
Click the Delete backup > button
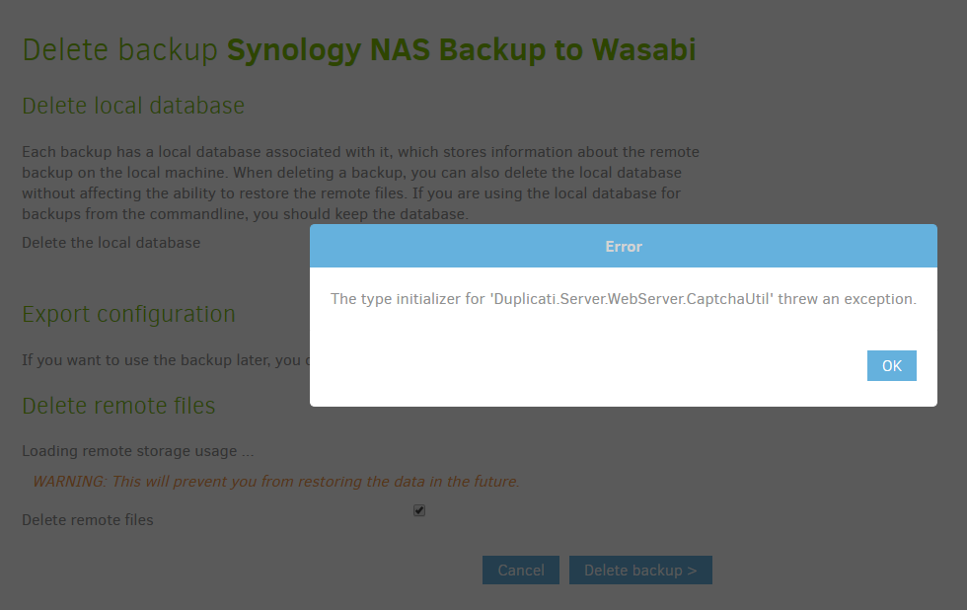640,570
